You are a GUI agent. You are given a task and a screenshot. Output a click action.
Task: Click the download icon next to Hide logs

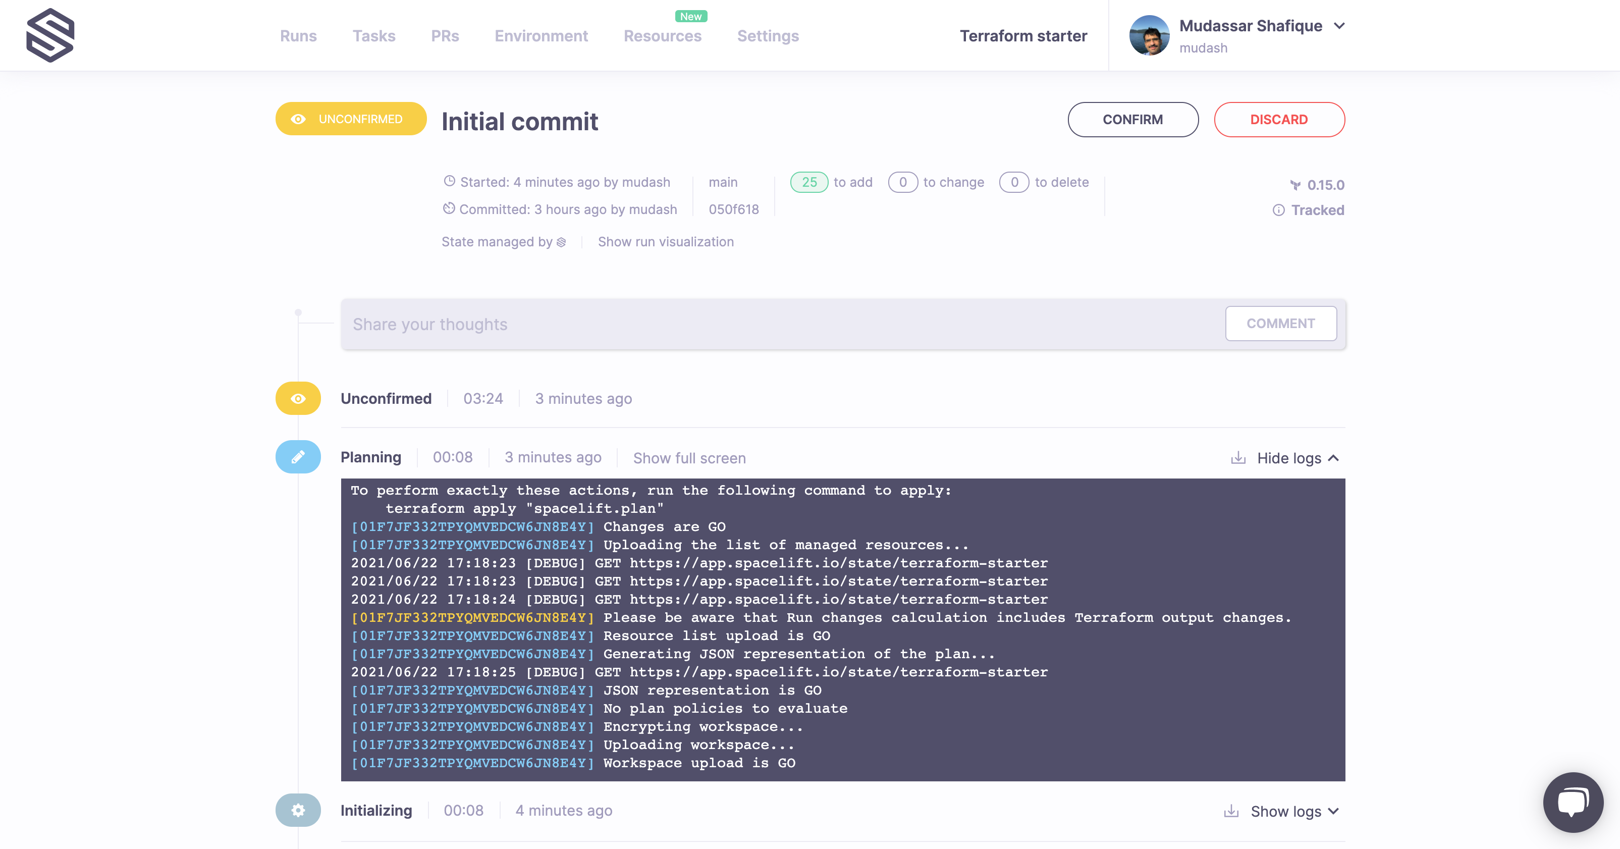[x=1237, y=458]
